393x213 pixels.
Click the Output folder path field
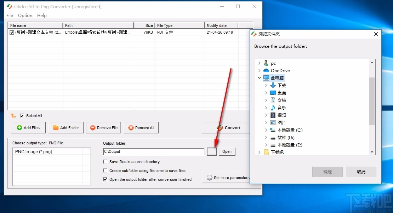pos(153,151)
